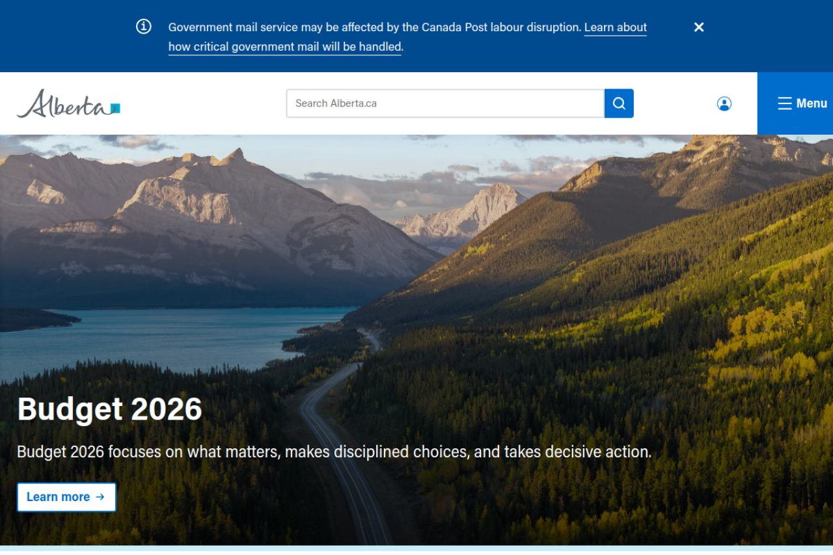Click the teal flag accent on the Alberta logo

pyautogui.click(x=115, y=108)
